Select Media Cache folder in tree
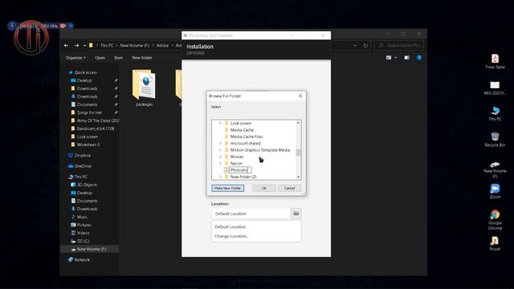 click(x=242, y=130)
